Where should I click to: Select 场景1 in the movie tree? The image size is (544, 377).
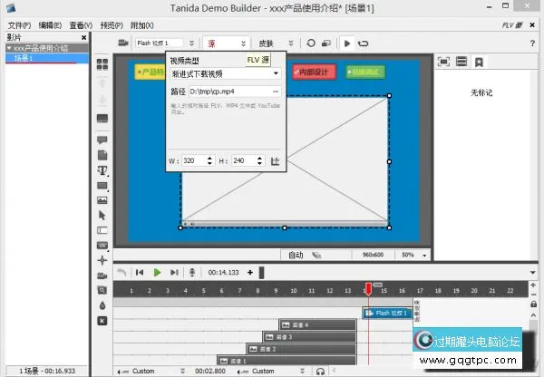click(24, 58)
